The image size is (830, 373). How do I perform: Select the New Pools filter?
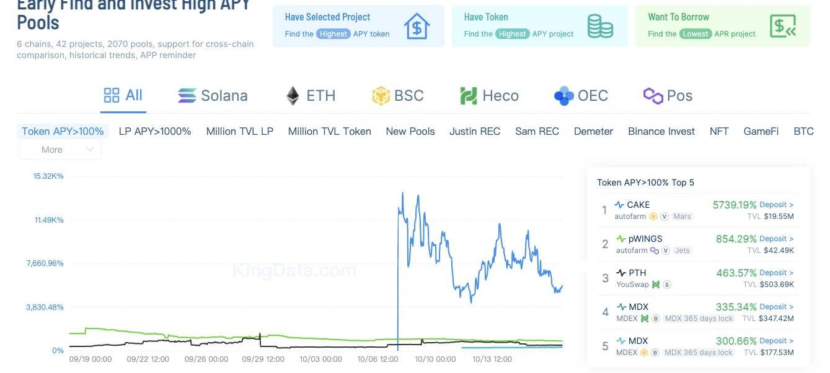tap(410, 131)
